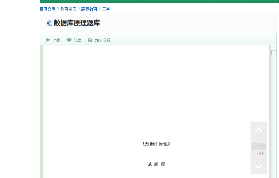Click the 《数据库原理》 heading in document
This screenshot has height=178, width=279.
tap(156, 144)
